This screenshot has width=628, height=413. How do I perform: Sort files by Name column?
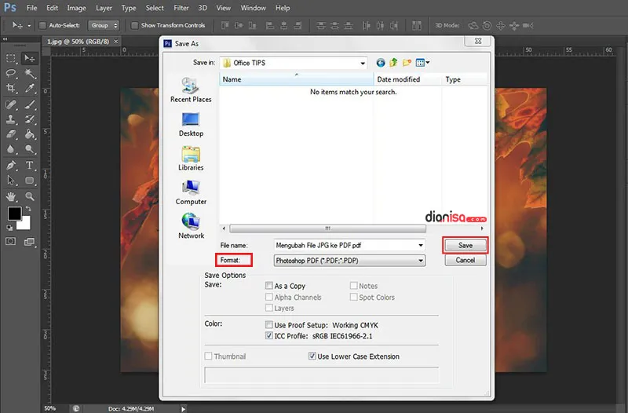coord(296,79)
